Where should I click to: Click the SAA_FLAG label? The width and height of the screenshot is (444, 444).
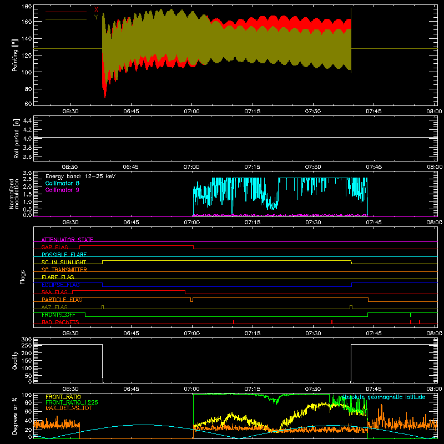[54, 292]
